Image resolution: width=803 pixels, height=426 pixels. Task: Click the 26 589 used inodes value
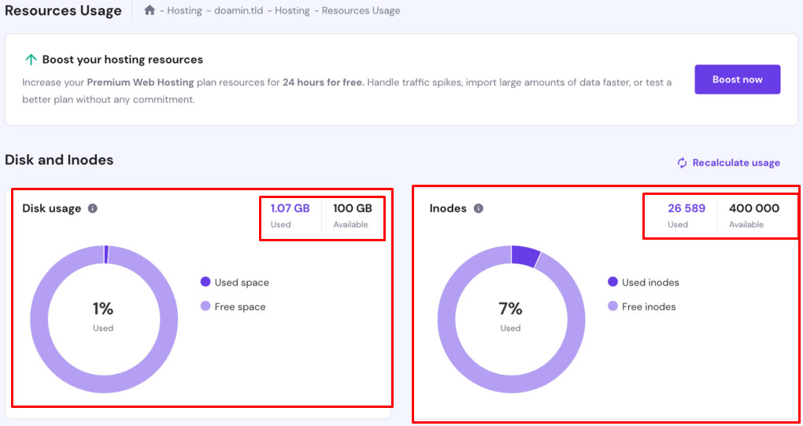click(686, 208)
